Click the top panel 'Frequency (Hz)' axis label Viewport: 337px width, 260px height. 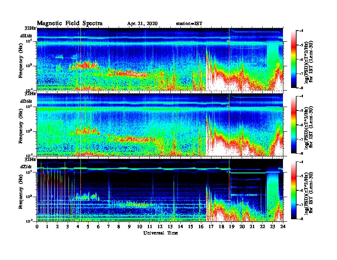coord(20,61)
